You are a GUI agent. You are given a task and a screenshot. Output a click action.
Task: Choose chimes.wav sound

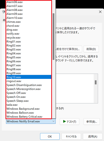coord(29,22)
